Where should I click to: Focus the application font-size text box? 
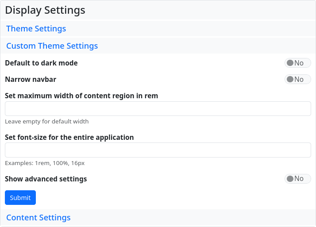click(158, 150)
